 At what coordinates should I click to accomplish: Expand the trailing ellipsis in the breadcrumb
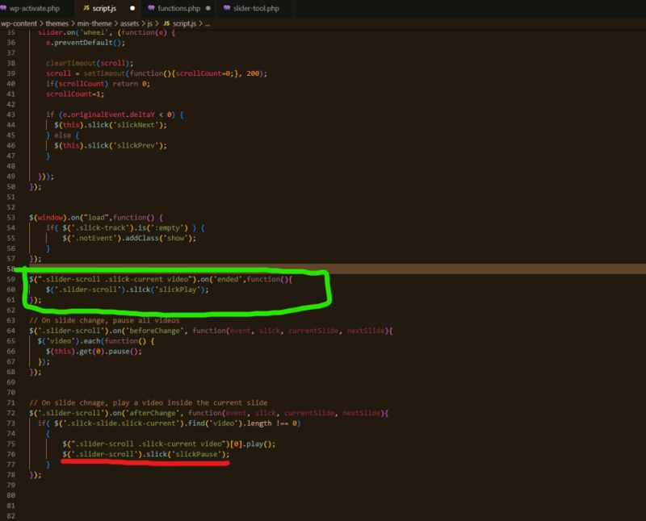(x=208, y=23)
